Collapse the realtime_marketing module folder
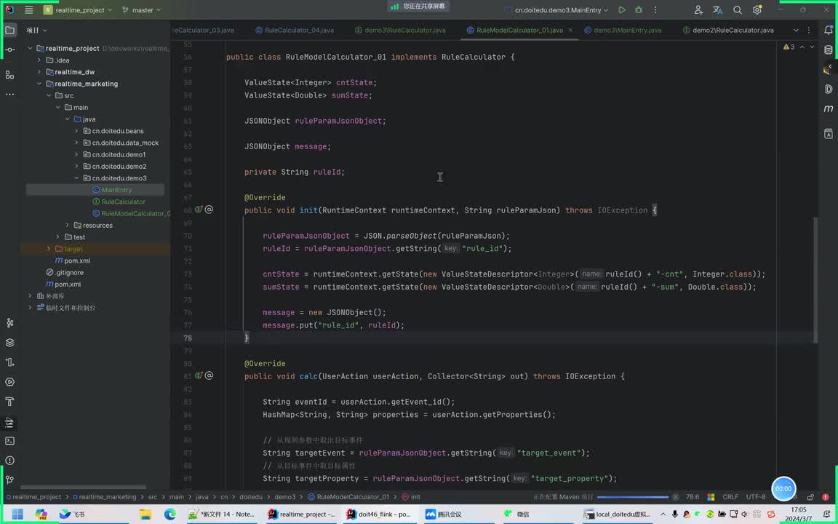838x524 pixels. pos(39,84)
